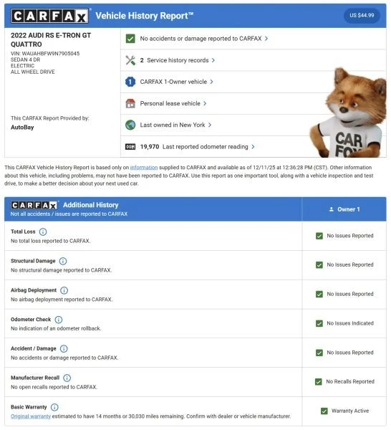This screenshot has width=391, height=430.
Task: Click the CARFAX logo in header
Action: coord(49,16)
